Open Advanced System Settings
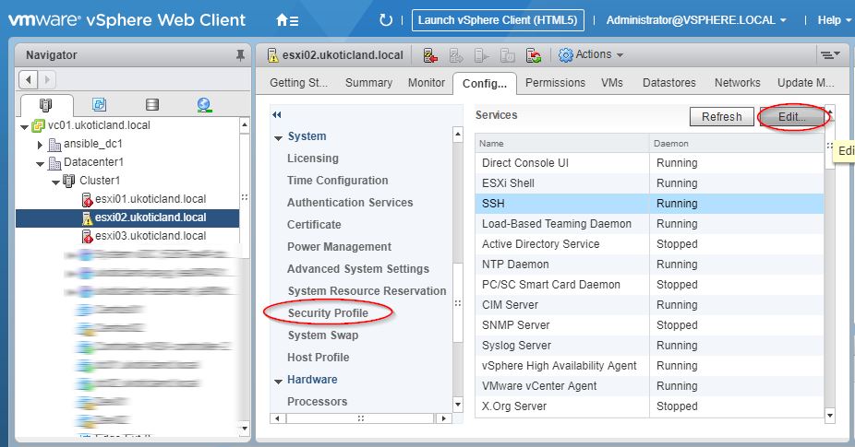 pyautogui.click(x=357, y=269)
